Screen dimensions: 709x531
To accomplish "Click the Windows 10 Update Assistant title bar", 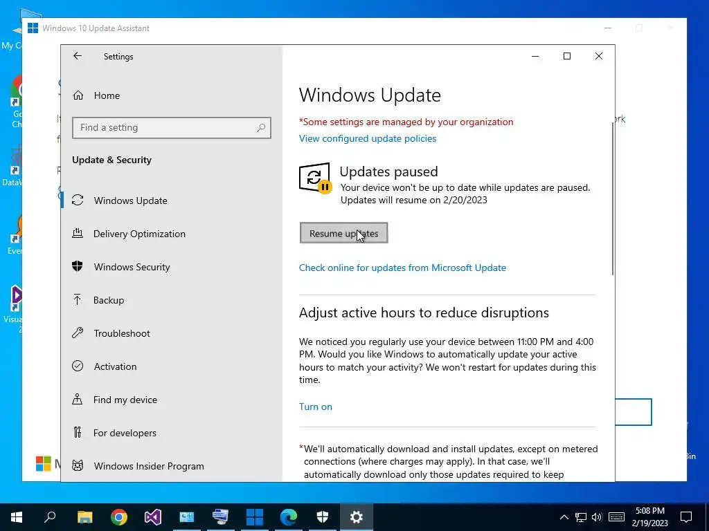I will click(316, 28).
